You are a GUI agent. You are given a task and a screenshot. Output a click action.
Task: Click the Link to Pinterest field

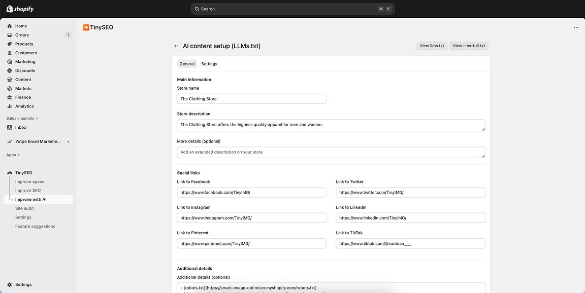pyautogui.click(x=251, y=243)
